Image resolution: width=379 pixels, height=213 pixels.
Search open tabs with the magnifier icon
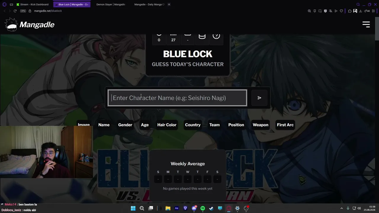pos(358,4)
